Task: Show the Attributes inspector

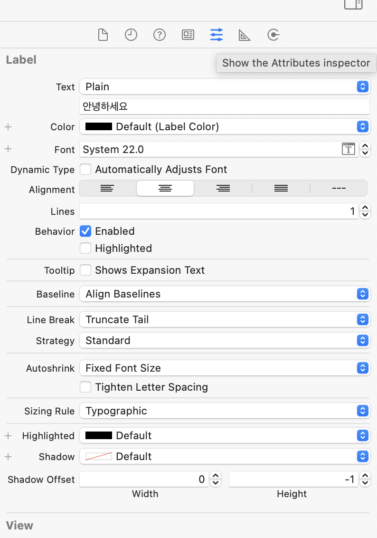Action: point(217,35)
